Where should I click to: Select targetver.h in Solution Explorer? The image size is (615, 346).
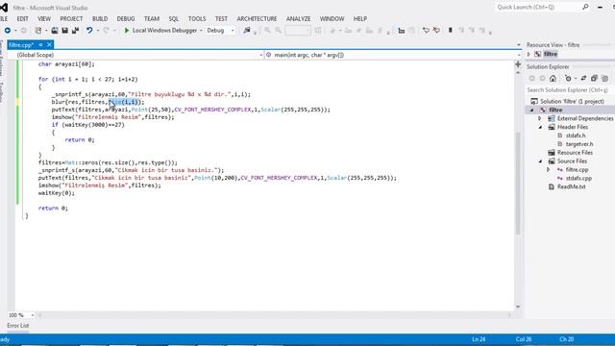coord(578,144)
